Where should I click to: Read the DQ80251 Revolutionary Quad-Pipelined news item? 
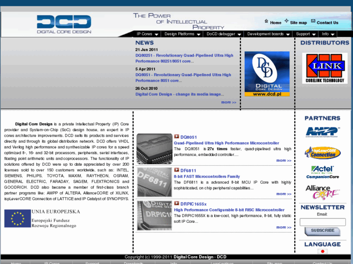click(184, 58)
